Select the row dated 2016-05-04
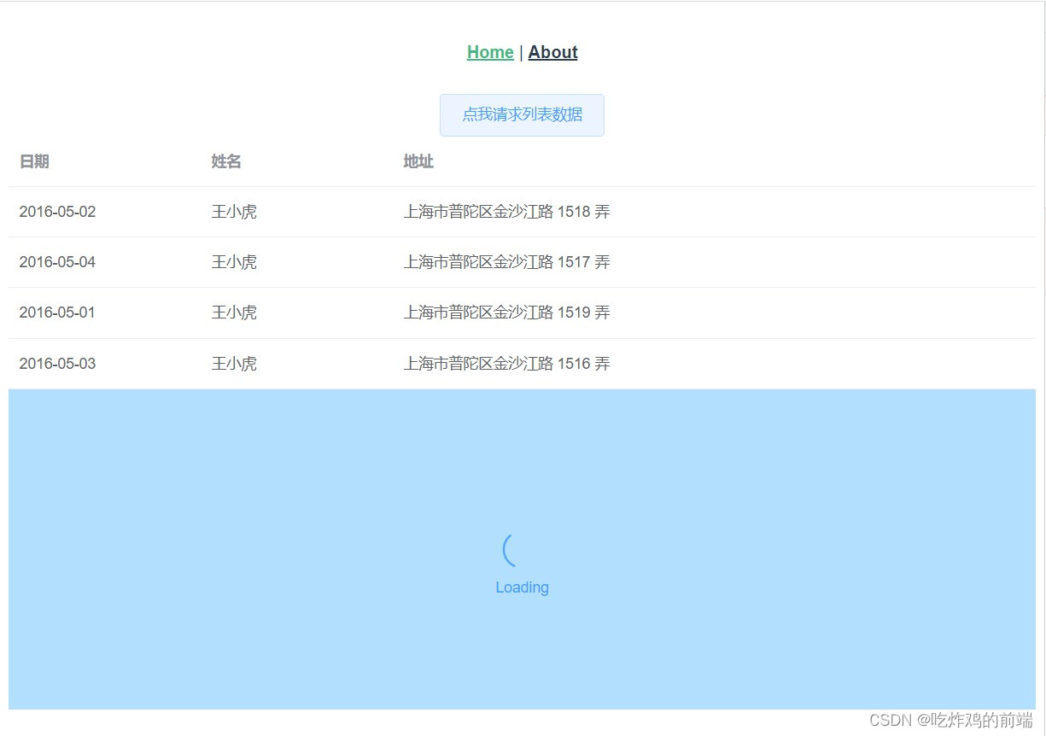 pos(56,262)
